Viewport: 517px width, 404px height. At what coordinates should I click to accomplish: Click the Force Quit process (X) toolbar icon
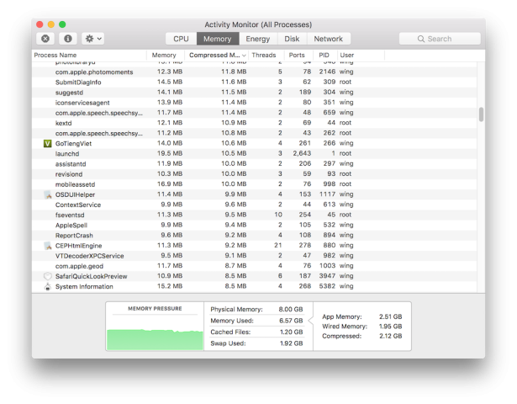point(45,39)
